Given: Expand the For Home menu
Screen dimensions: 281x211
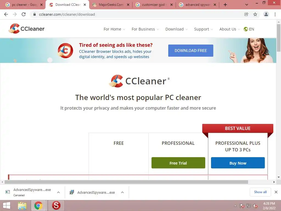Looking at the screenshot, I should pos(114,29).
